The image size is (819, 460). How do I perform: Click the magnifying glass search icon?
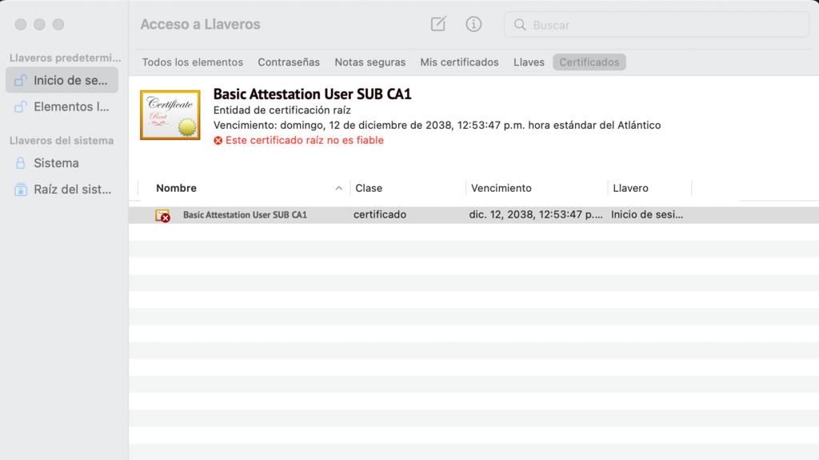pyautogui.click(x=520, y=25)
